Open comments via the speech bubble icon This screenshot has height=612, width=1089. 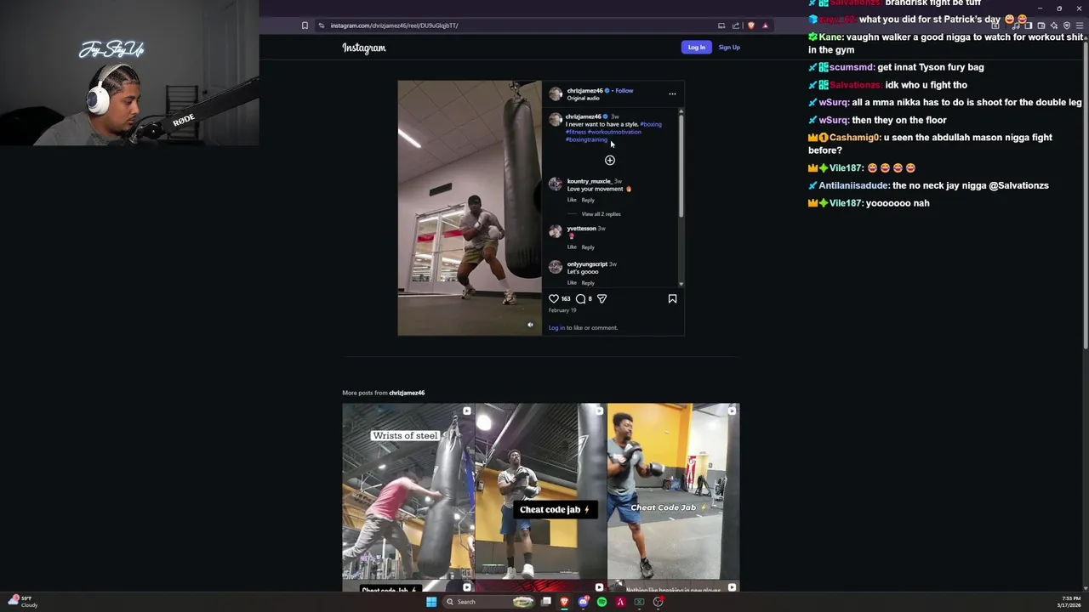pyautogui.click(x=580, y=299)
